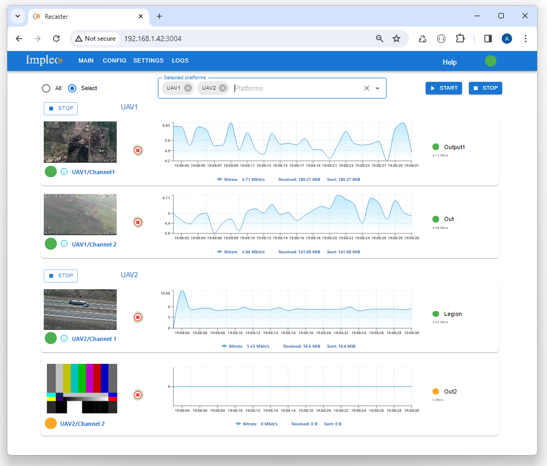The image size is (547, 466).
Task: Open the Chrome tab search dropdown
Action: (x=18, y=16)
